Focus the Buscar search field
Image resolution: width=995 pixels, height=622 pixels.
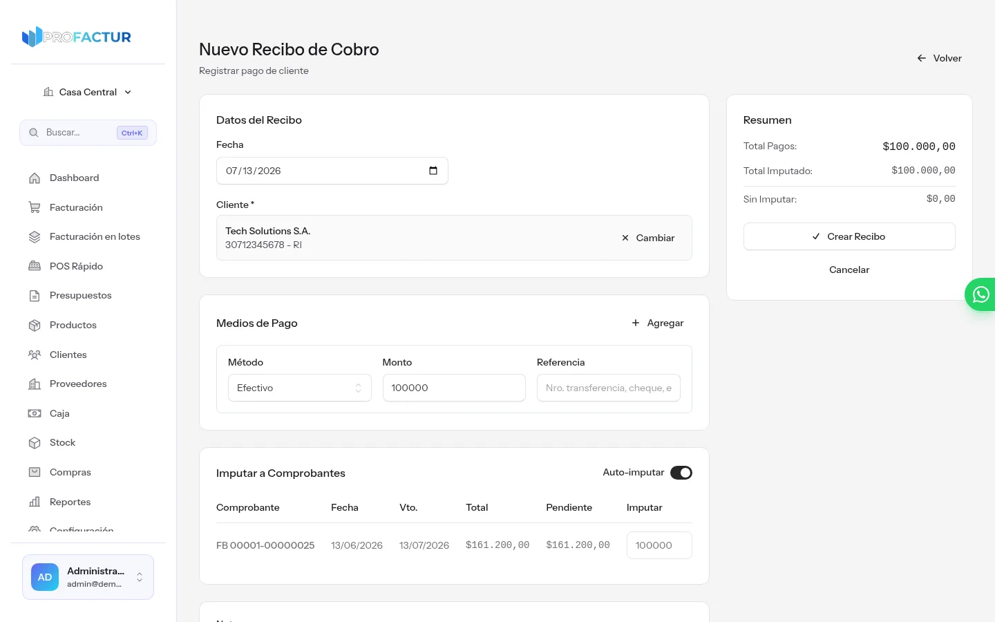coord(88,133)
